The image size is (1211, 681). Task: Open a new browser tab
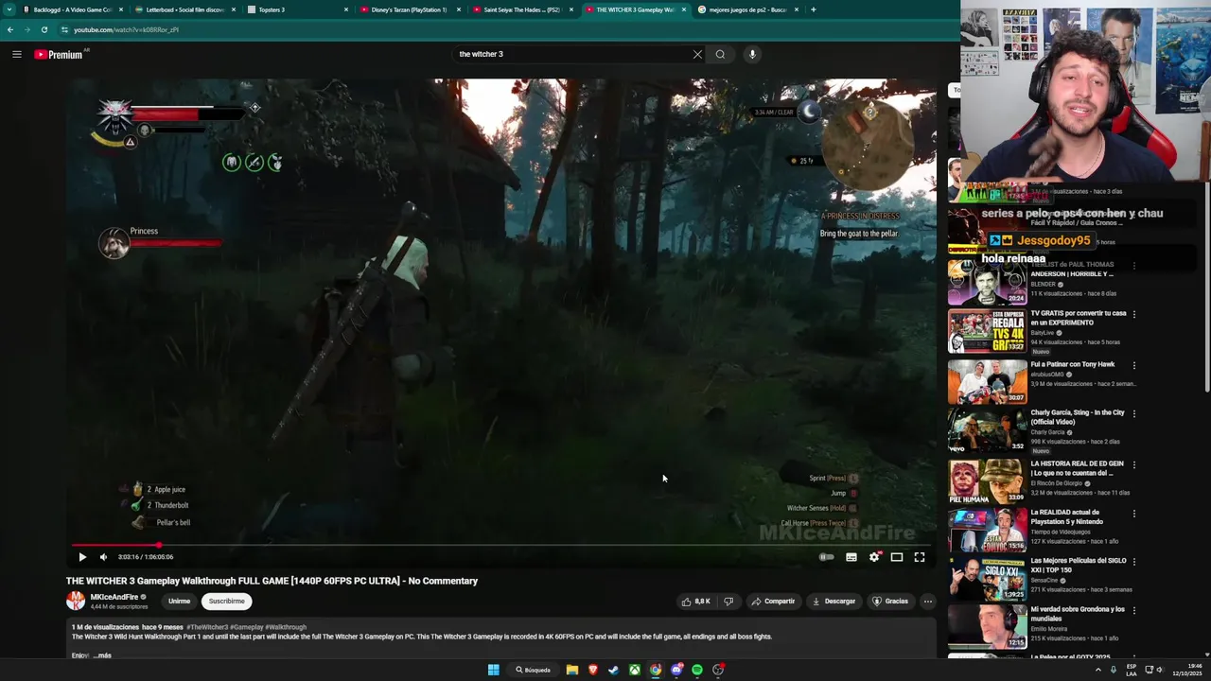tap(814, 9)
